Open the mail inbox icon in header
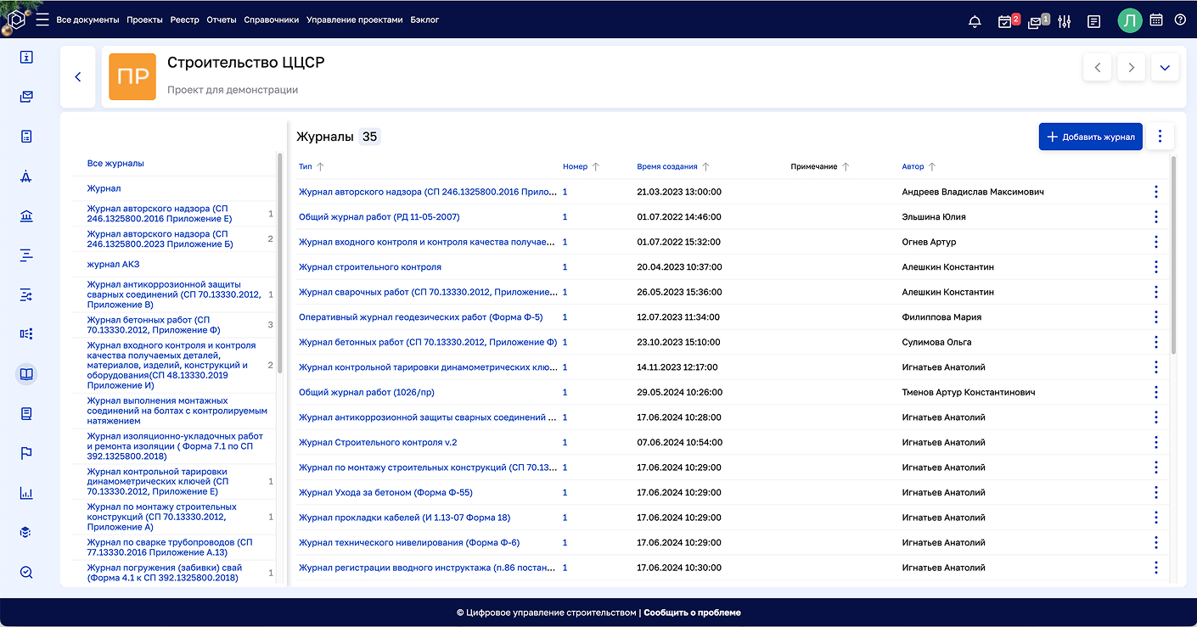The image size is (1197, 627). (x=1036, y=21)
